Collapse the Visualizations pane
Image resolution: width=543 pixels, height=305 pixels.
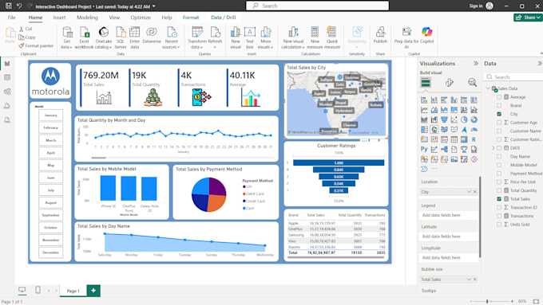[x=476, y=63]
